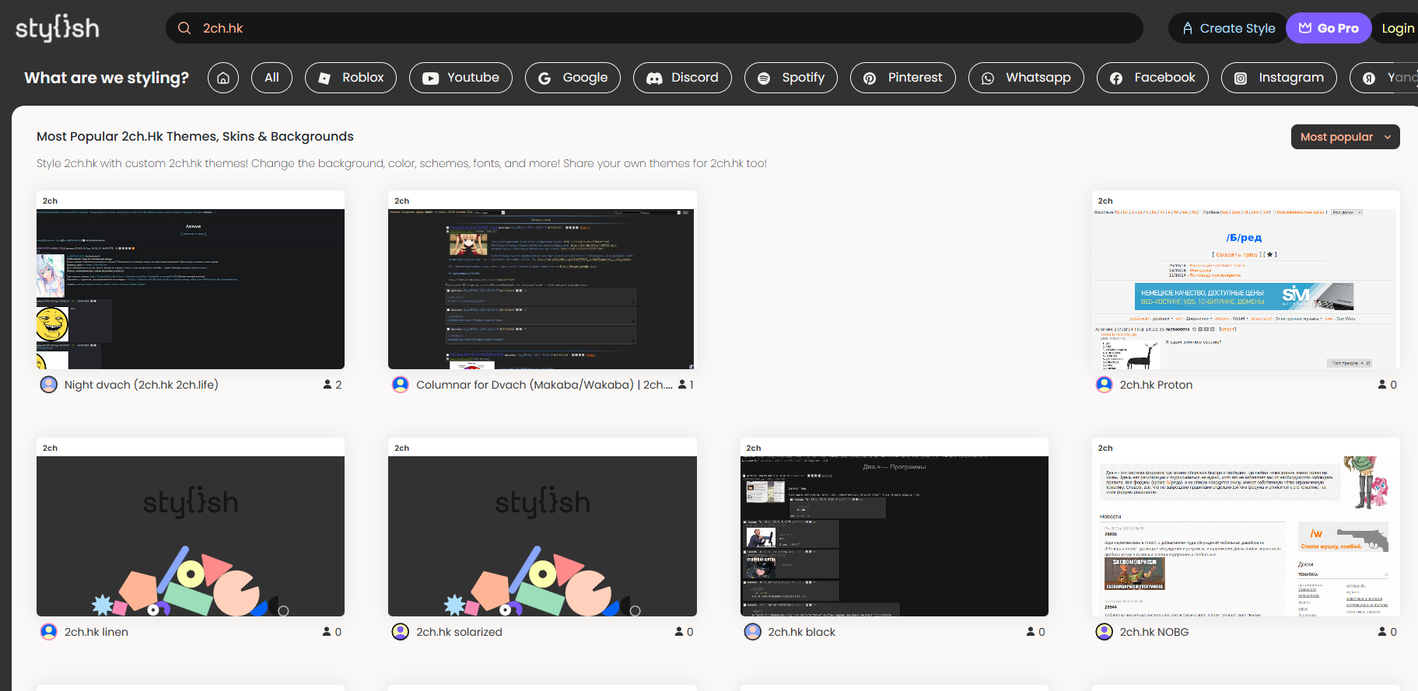1418x691 pixels.
Task: Choose the All category chip
Action: (271, 78)
